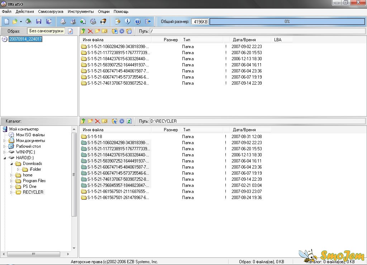Viewport: 367px width, 265px height.
Task: Click red X delete in local catalog toolbar
Action: (97, 121)
